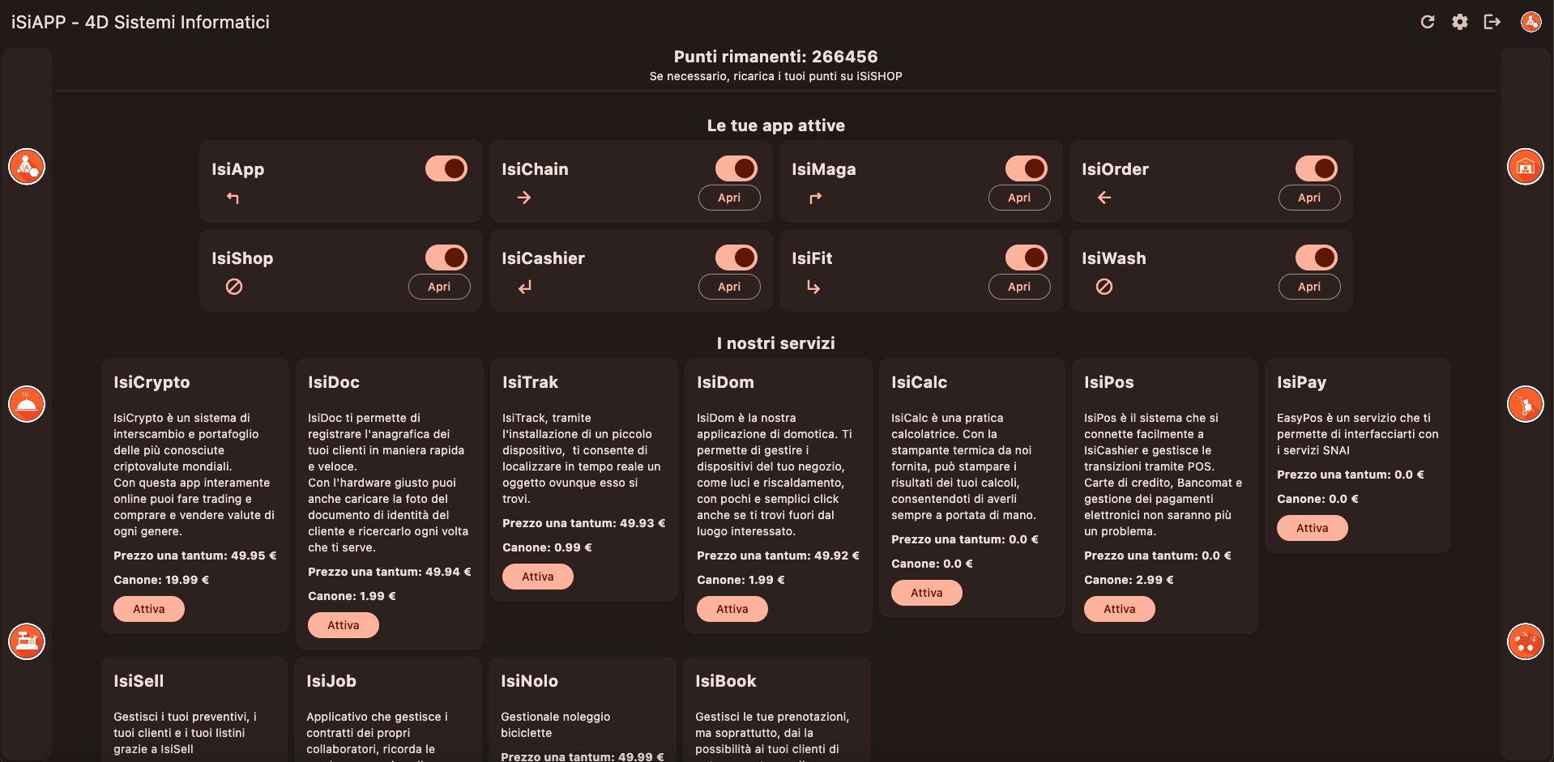1554x762 pixels.
Task: Turn off the IsiWash switch
Action: click(x=1316, y=258)
